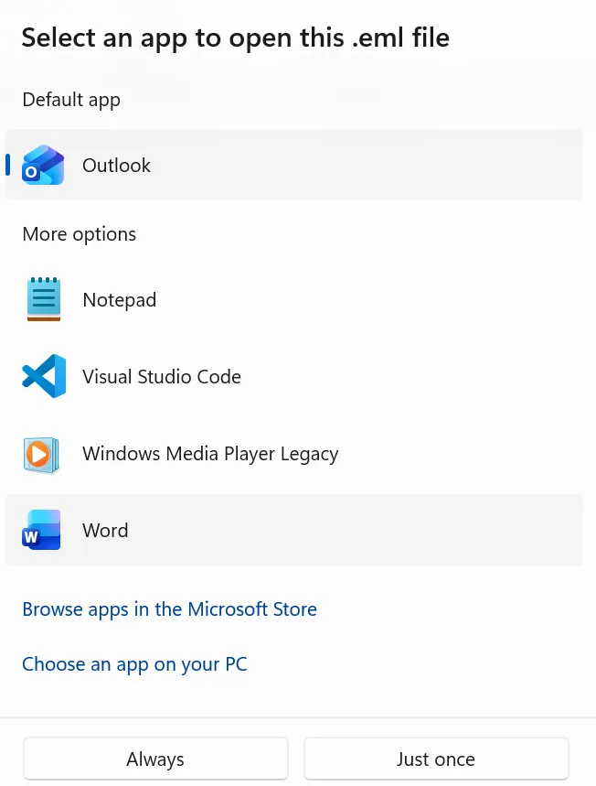Click the Default app heading
The width and height of the screenshot is (596, 786).
[71, 100]
